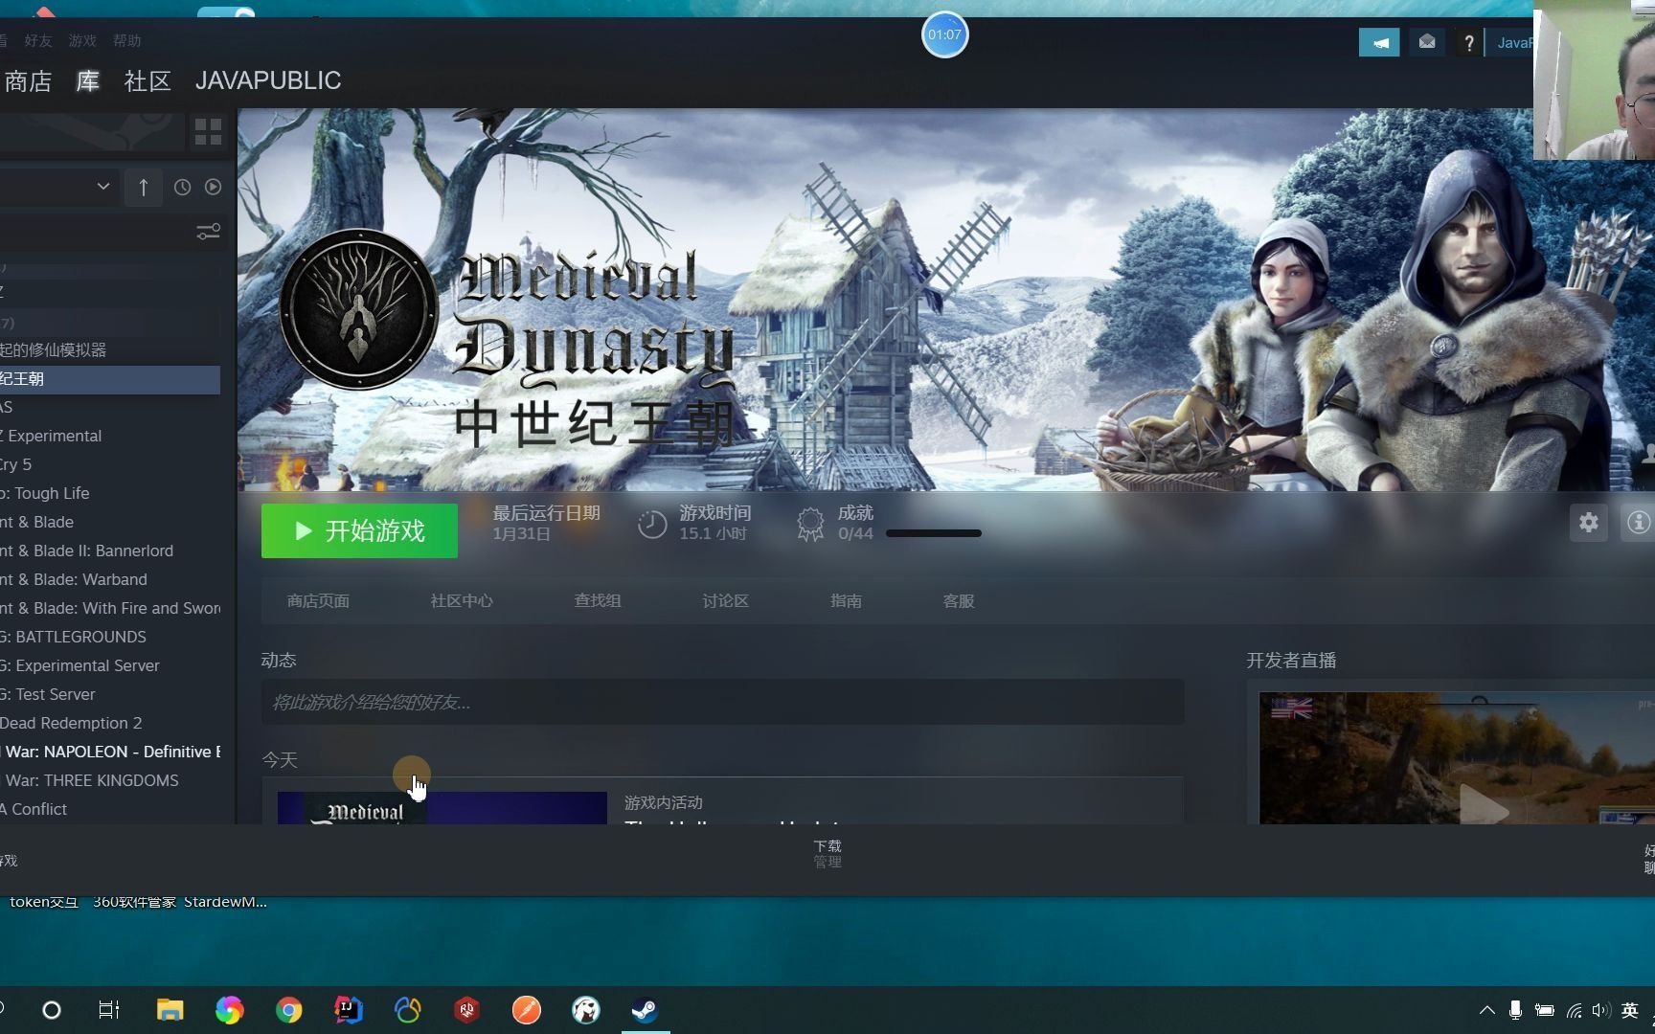The width and height of the screenshot is (1655, 1034).
Task: Select the highlighted 纪王朝 entry
Action: [110, 379]
